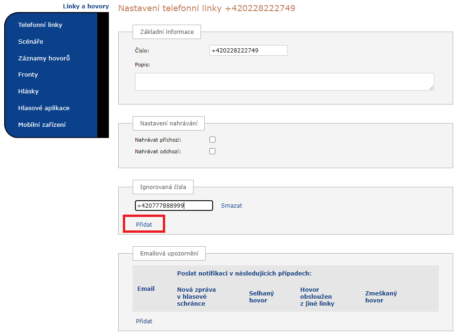Screen dimensions: 456x334
Task: Open Mobilní zařízení in the sidebar
Action: [42, 124]
